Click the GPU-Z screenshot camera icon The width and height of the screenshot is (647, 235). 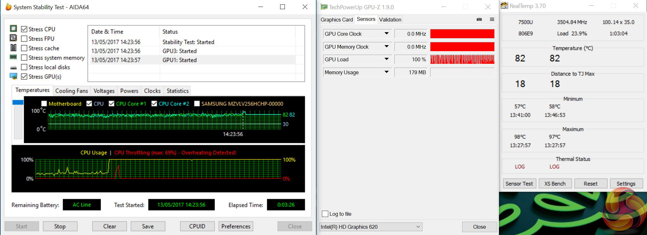tap(479, 19)
